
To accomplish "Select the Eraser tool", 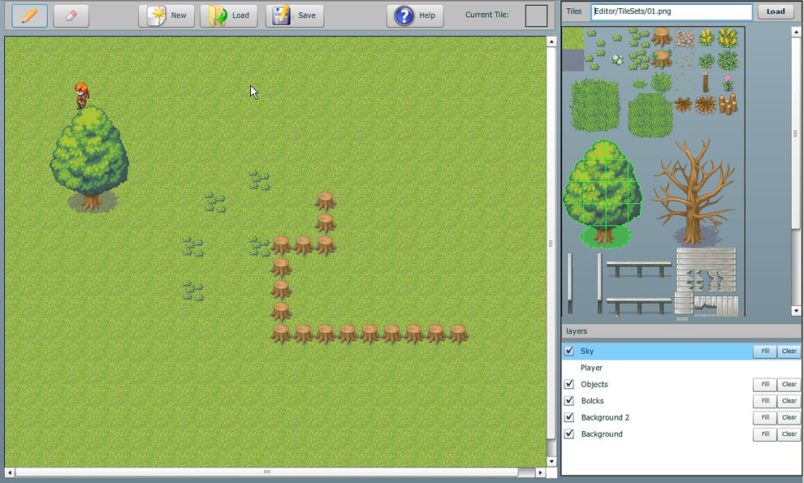I will [x=71, y=15].
